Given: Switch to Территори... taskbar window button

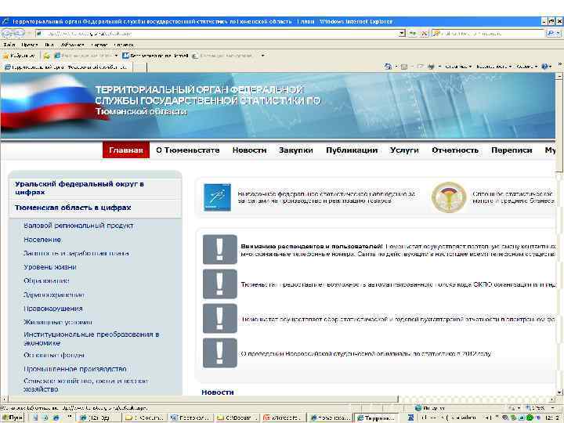Looking at the screenshot, I should pos(377,418).
